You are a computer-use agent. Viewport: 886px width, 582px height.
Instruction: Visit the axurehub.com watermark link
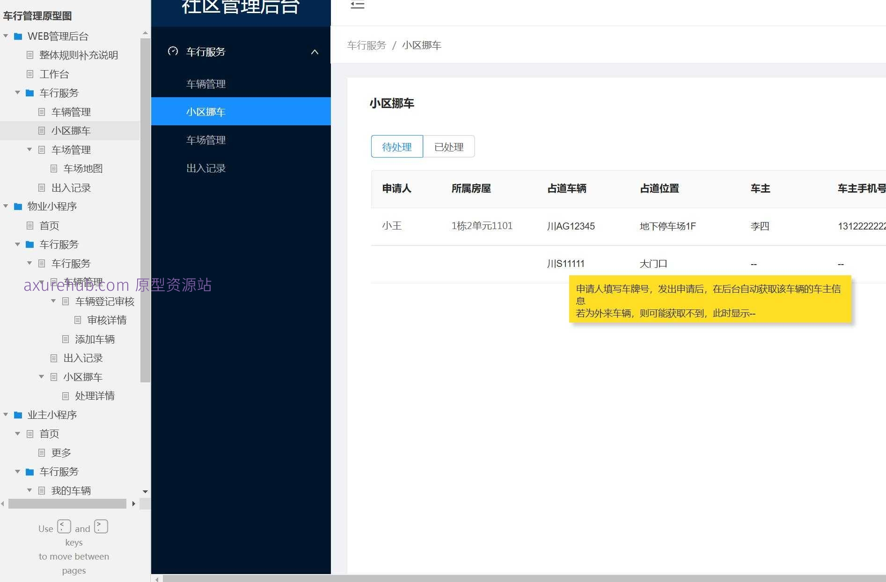pos(117,285)
